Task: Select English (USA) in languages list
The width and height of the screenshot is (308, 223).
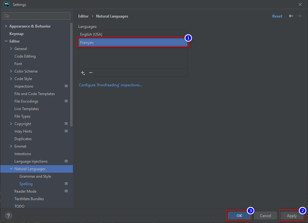Action: 133,34
